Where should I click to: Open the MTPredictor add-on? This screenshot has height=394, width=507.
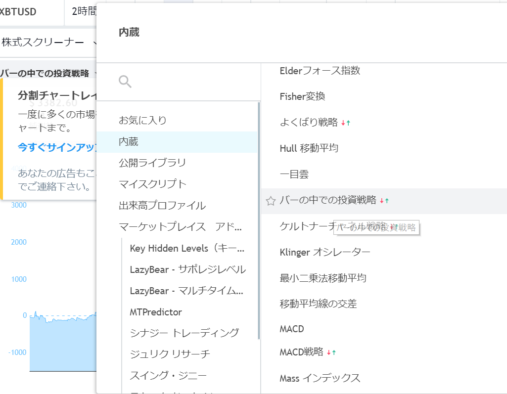coord(156,312)
